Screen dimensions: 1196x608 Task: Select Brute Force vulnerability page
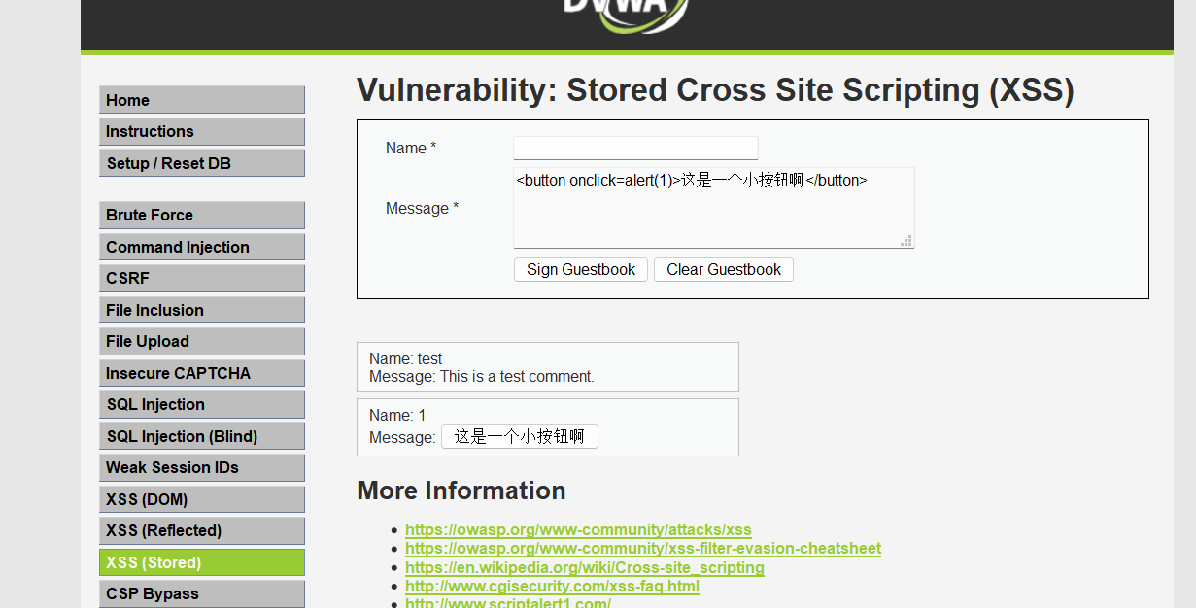pyautogui.click(x=202, y=215)
